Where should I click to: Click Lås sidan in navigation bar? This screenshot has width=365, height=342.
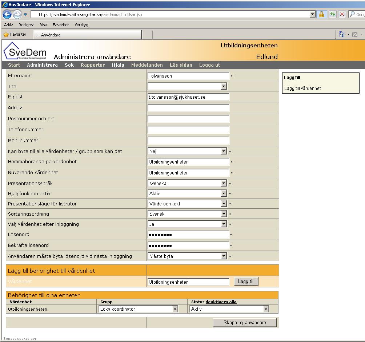tap(181, 65)
